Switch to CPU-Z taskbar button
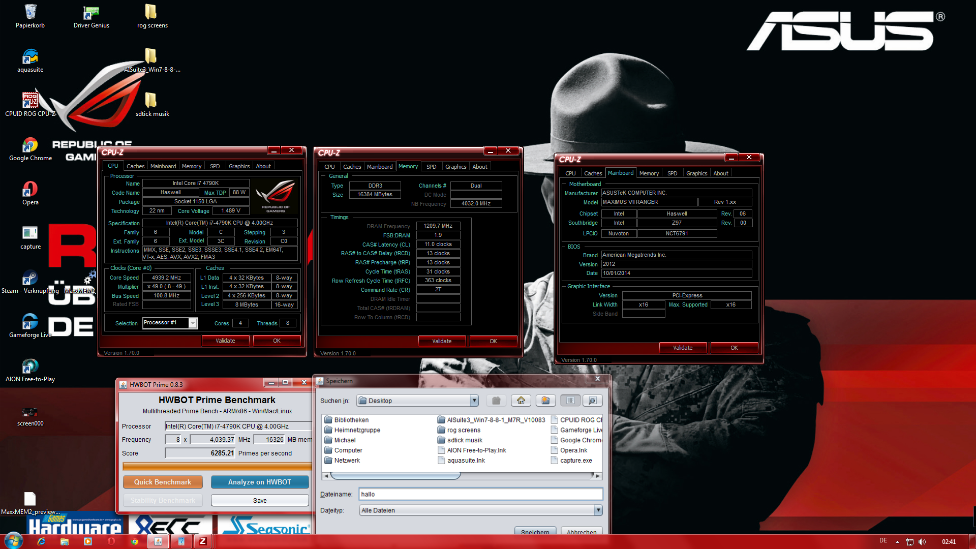Screen dimensions: 976x549 click(203, 541)
